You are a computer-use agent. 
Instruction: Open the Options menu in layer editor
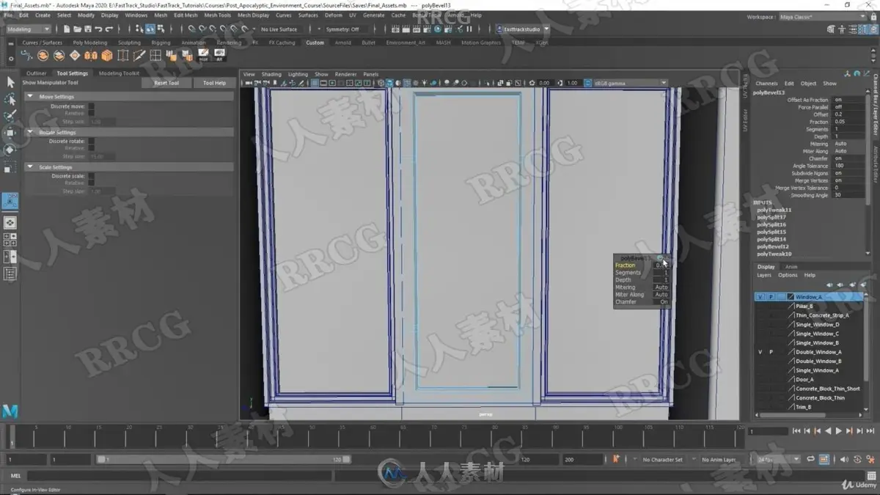coord(788,275)
